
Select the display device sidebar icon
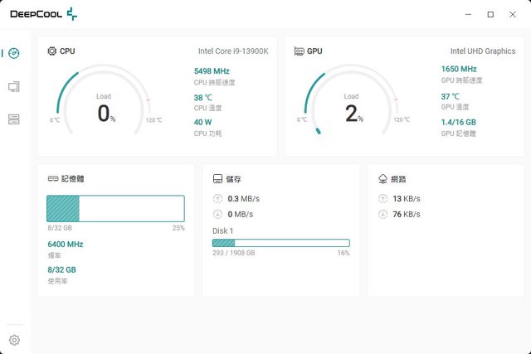click(x=14, y=86)
